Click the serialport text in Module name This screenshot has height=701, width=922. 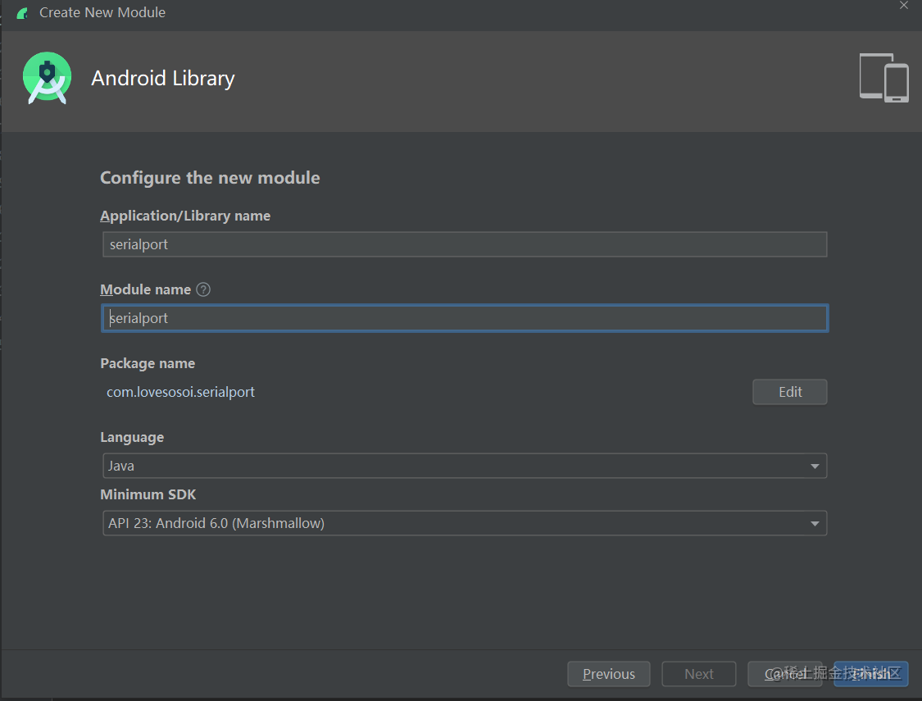[139, 317]
